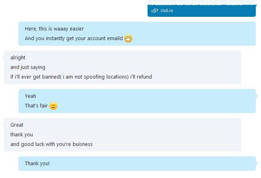Select the 'alright' message
Screen dimensions: 261x178
coord(18,58)
